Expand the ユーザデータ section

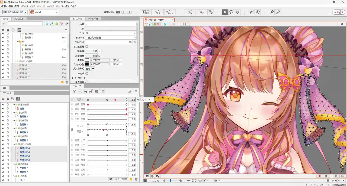(73, 78)
